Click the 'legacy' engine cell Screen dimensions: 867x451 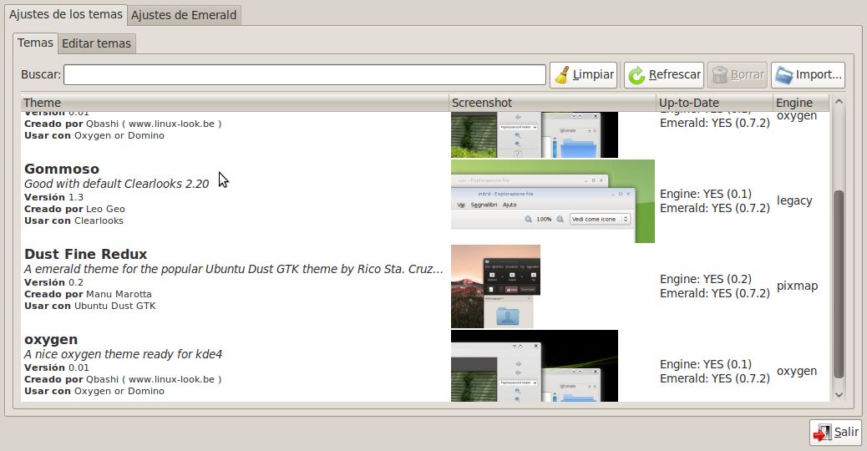pos(794,200)
